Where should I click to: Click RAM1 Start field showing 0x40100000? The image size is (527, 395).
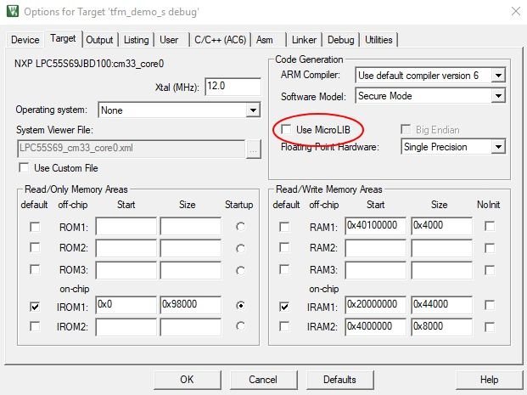pos(375,225)
